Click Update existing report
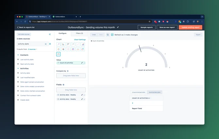 [190, 27]
